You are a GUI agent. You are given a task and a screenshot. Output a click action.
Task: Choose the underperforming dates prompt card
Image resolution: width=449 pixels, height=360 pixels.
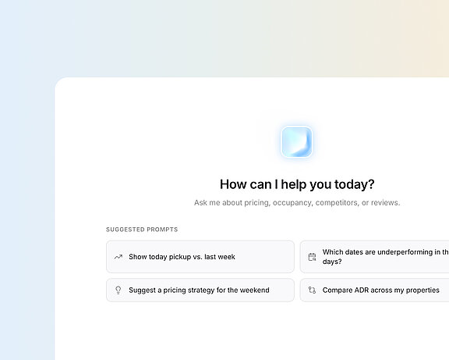pyautogui.click(x=374, y=257)
